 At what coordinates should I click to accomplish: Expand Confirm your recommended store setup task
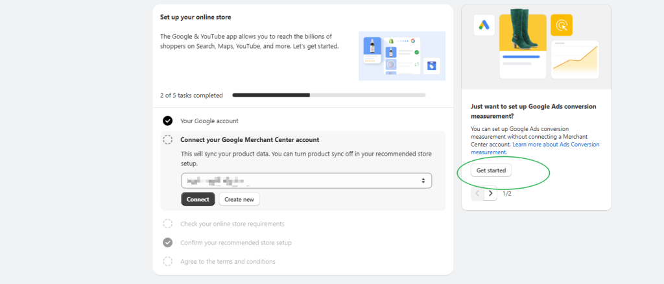click(236, 243)
